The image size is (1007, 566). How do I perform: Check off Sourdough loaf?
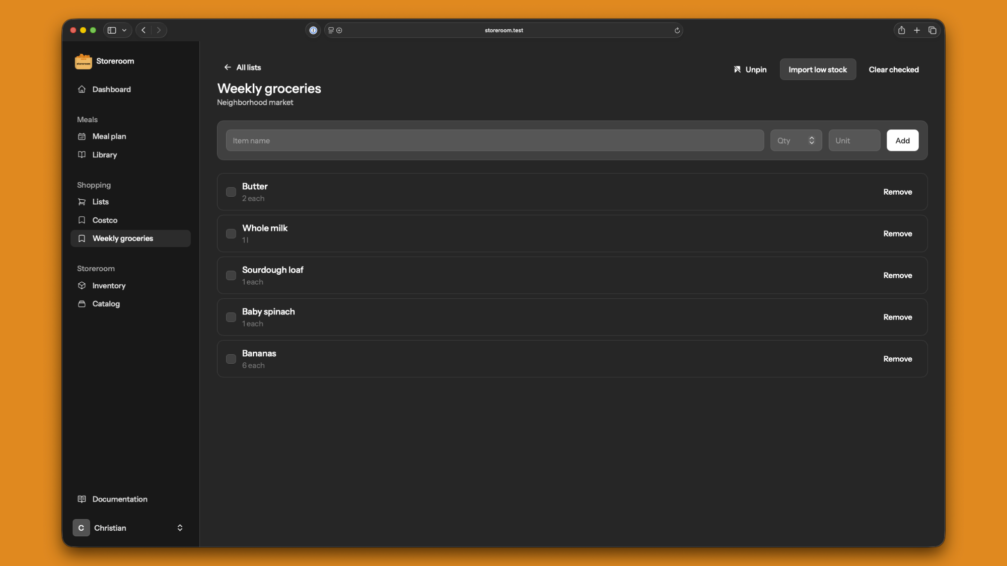click(x=231, y=276)
